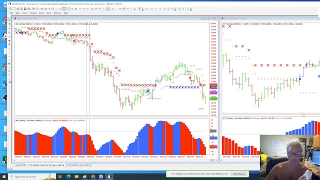The height and width of the screenshot is (180, 320).
Task: Open the File menu
Action: (11, 13)
